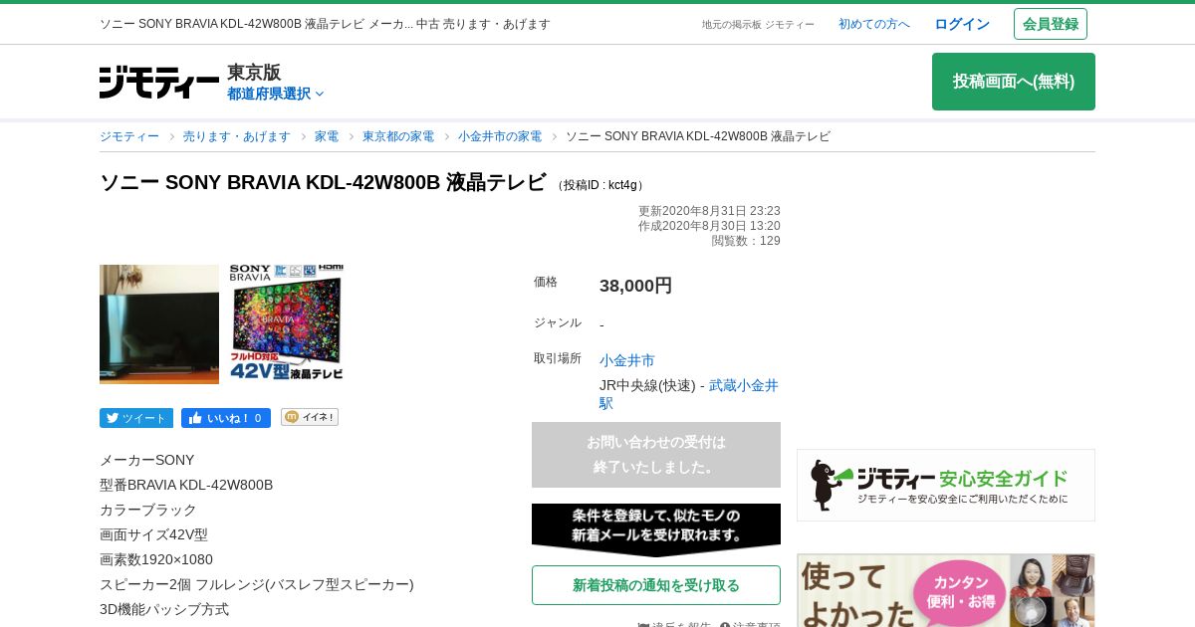Open the ログイン link
Image resolution: width=1195 pixels, height=627 pixels.
pyautogui.click(x=962, y=24)
